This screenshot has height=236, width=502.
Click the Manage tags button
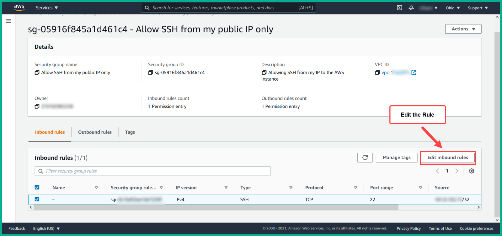coord(397,158)
